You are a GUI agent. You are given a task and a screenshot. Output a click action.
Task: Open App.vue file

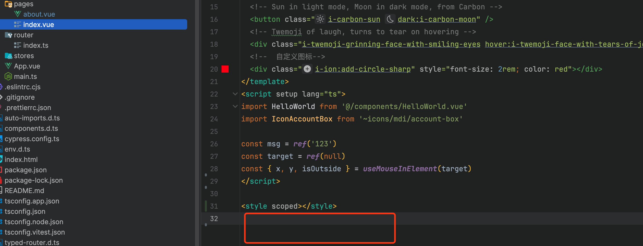27,66
